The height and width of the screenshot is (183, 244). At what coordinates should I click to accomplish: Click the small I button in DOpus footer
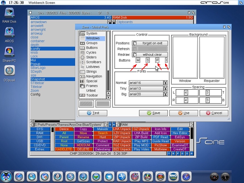187,153
